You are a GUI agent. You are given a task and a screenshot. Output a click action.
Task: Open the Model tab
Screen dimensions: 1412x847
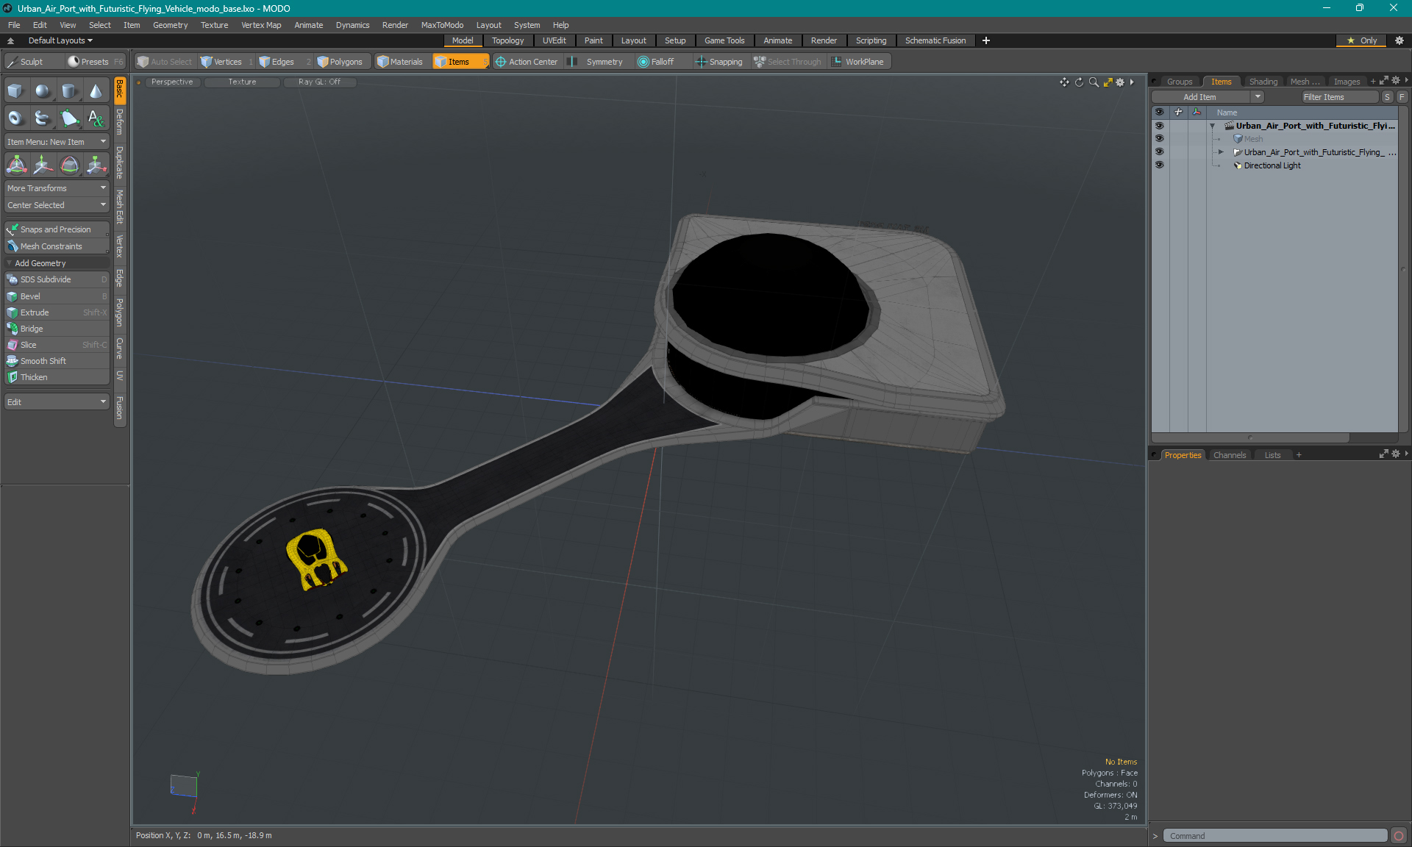click(461, 40)
